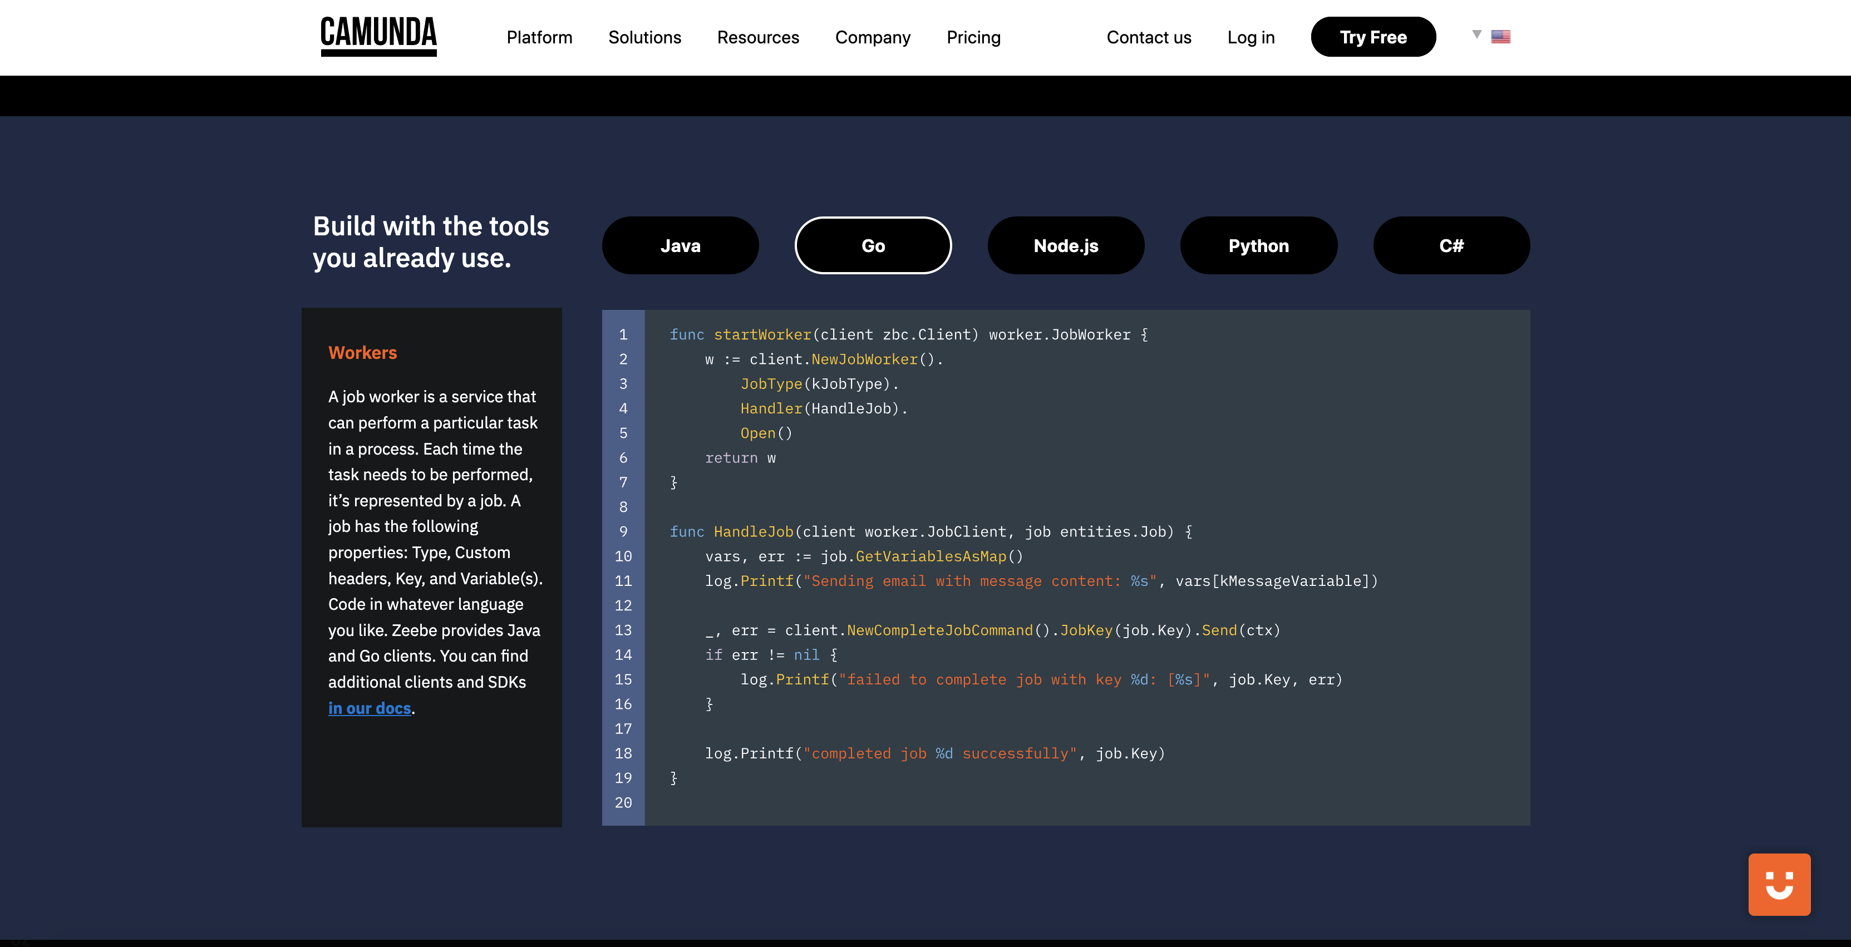The image size is (1851, 947).
Task: Click code line number 13
Action: (623, 630)
